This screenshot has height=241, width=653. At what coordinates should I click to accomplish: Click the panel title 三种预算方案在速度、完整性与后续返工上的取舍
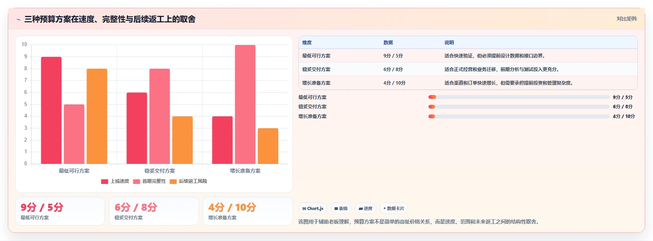110,19
